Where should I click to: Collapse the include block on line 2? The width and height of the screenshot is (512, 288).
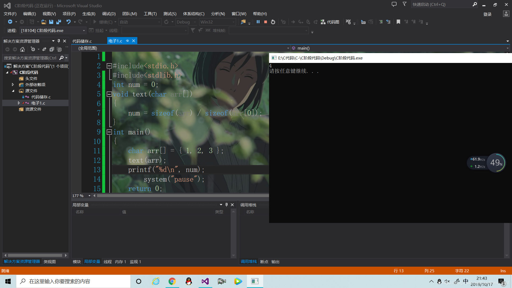point(109,66)
